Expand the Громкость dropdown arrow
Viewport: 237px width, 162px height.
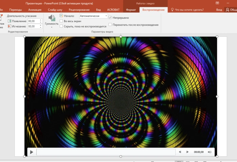(52, 27)
